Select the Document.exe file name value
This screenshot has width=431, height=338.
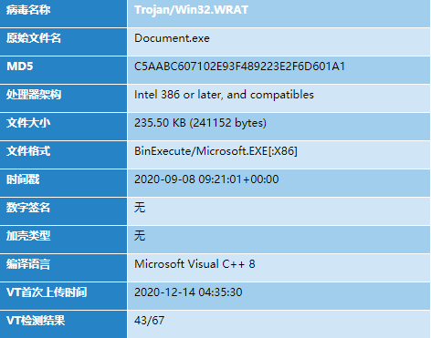click(172, 38)
